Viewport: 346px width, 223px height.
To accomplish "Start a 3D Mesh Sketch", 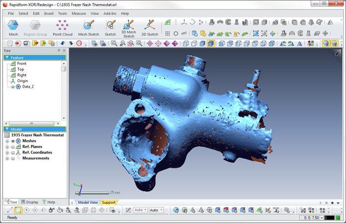I will [x=129, y=29].
